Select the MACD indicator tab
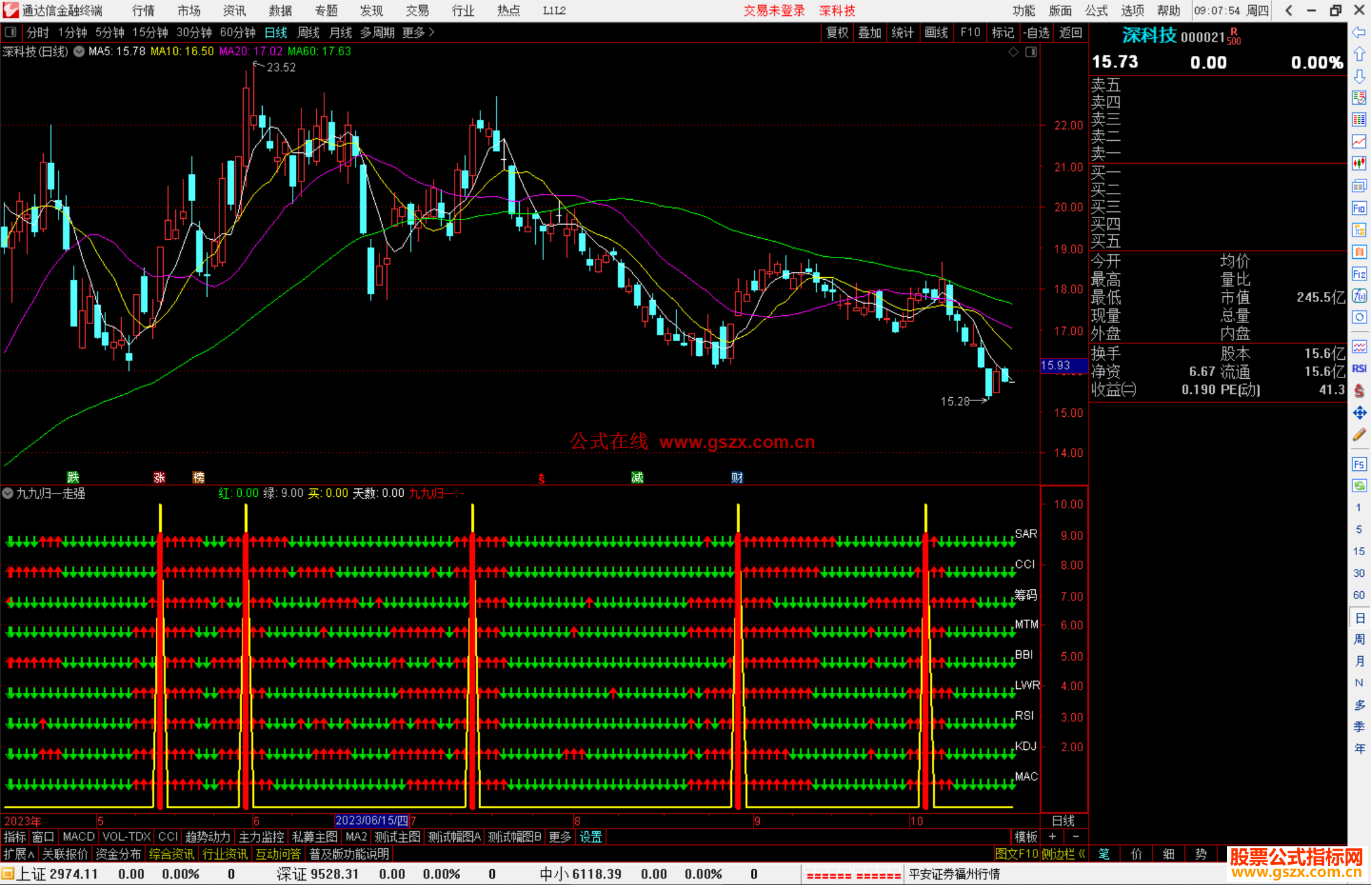Screen dimensions: 1371x885 78,837
